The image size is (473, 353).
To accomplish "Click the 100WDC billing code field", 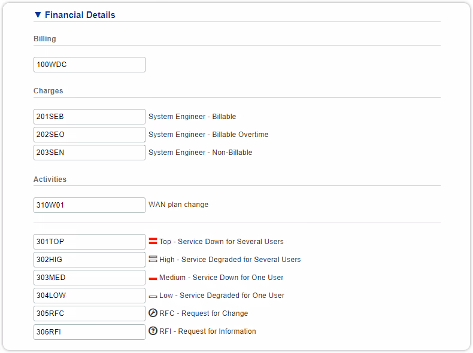I will [89, 65].
